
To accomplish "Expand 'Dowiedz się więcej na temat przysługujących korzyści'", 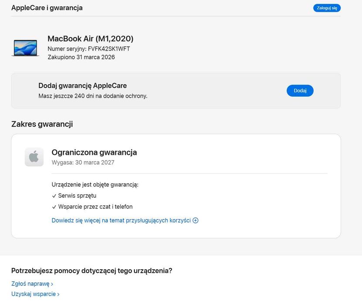I will pyautogui.click(x=125, y=220).
